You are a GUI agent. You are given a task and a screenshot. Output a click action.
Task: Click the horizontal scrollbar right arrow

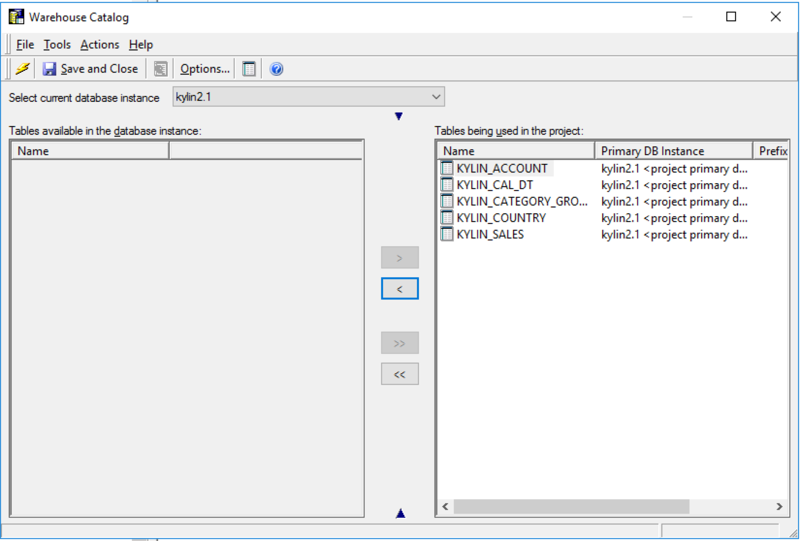[779, 507]
